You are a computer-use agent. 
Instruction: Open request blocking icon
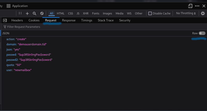42,13
